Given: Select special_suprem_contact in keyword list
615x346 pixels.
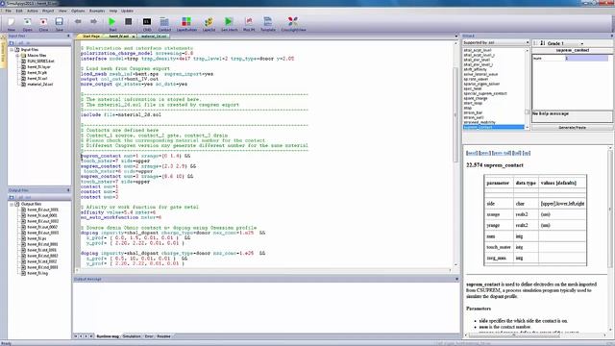Looking at the screenshot, I should (485, 94).
